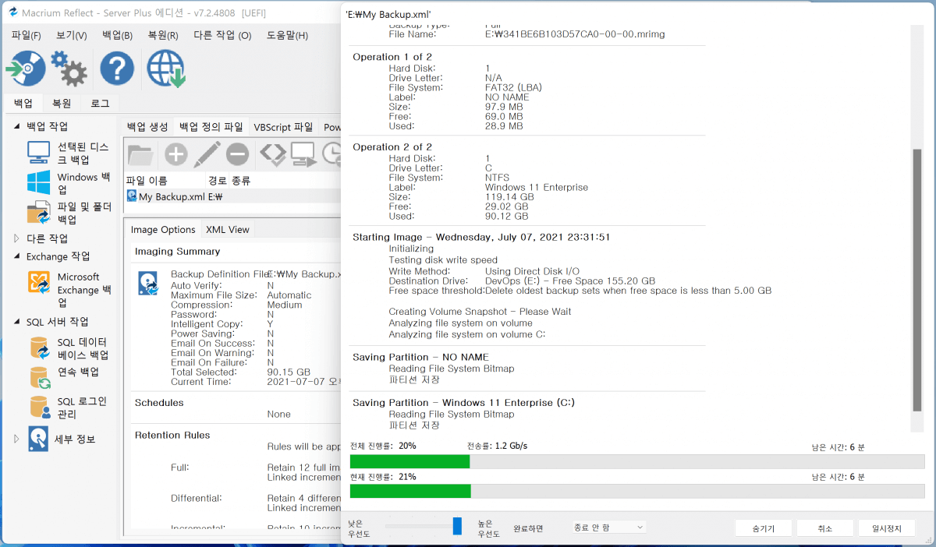Viewport: 936px width, 547px height.
Task: Select the 파일 및 폴더 백업 label
Action: (x=85, y=213)
